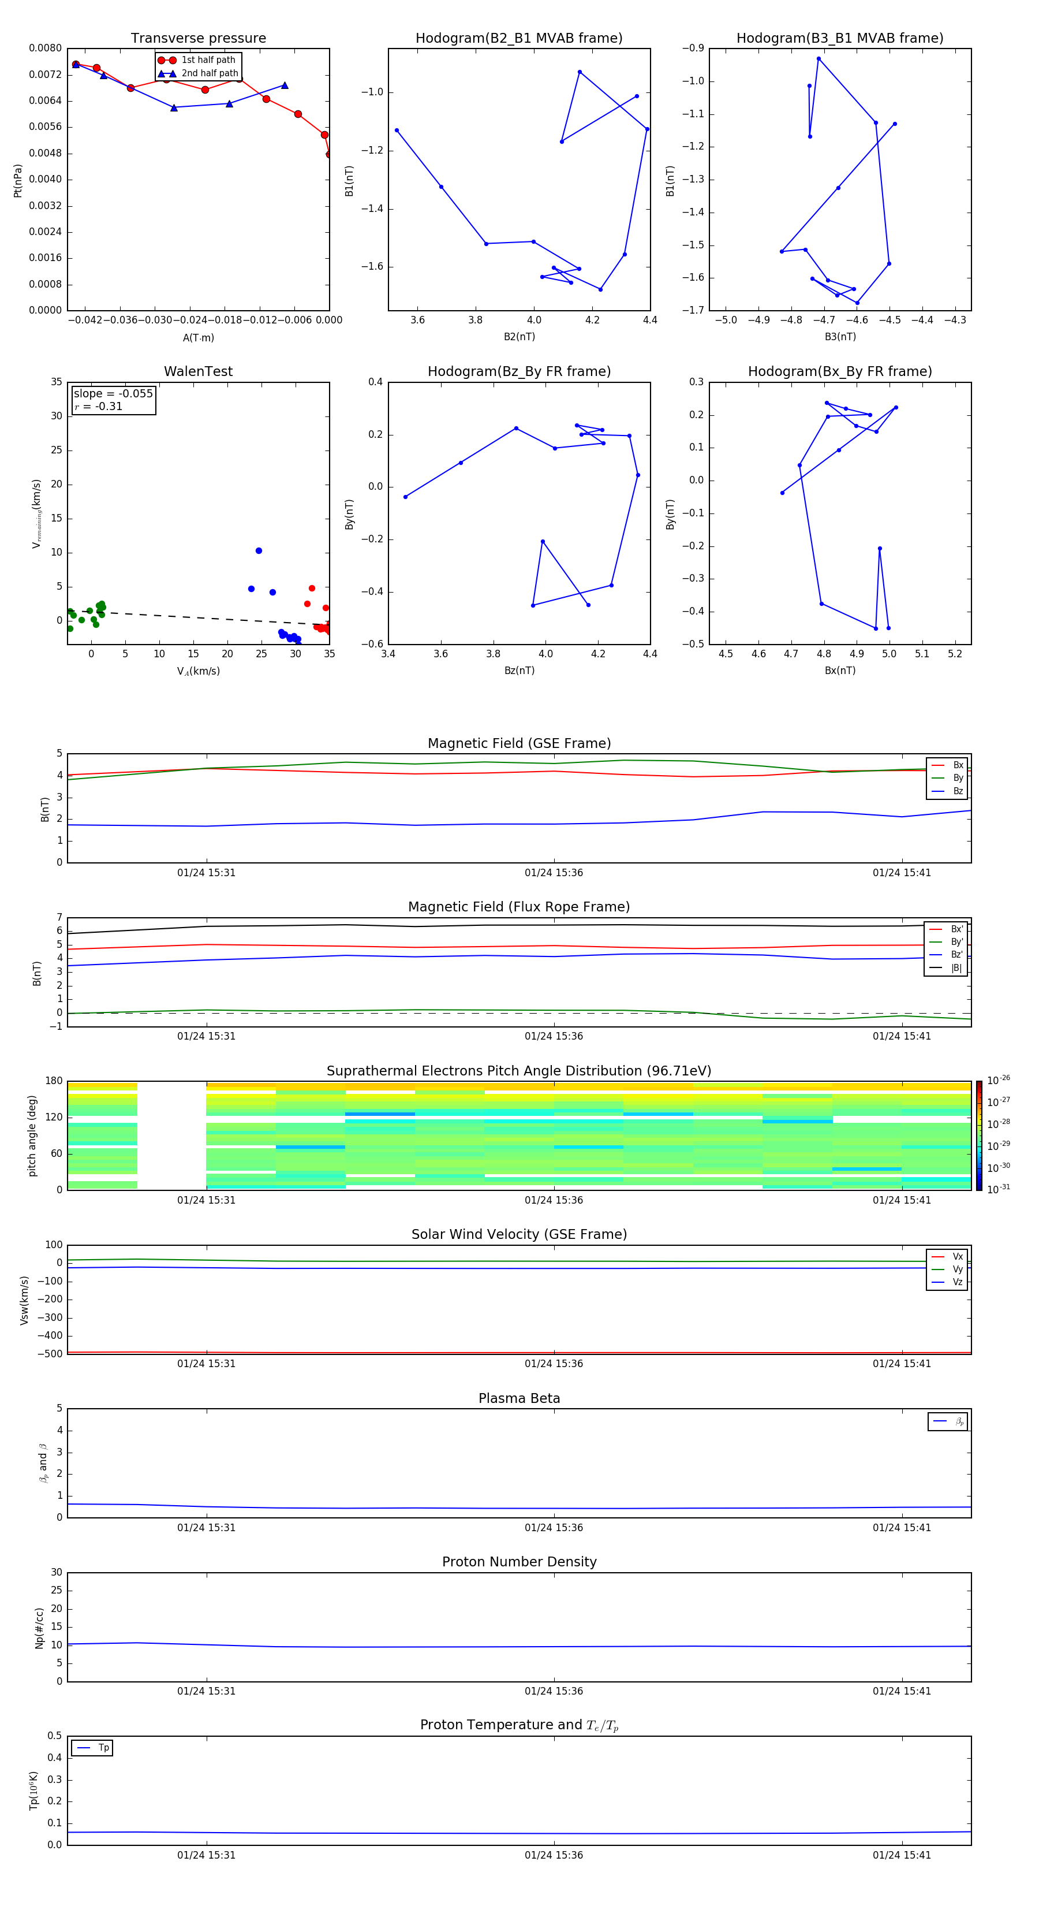Click the 'Vsw(km/s)' y-axis label

tap(24, 1300)
